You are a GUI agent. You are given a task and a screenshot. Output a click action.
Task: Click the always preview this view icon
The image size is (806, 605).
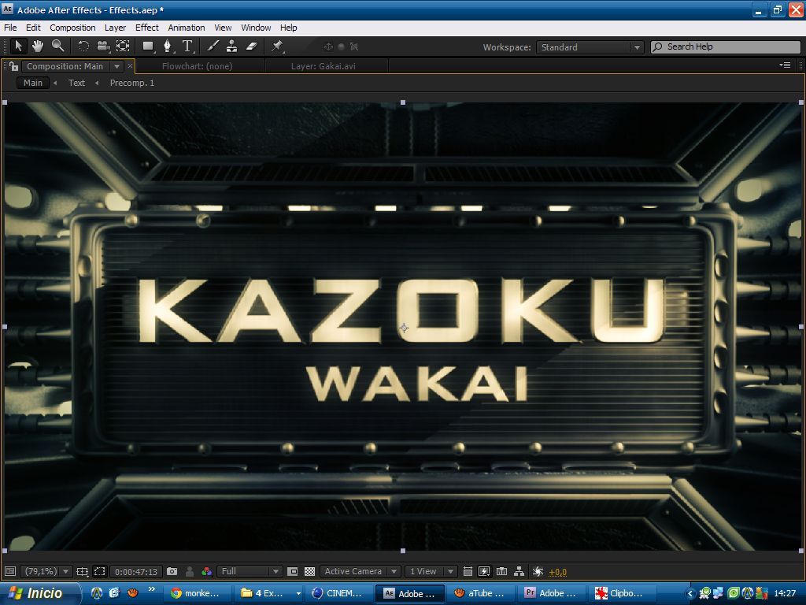point(9,572)
